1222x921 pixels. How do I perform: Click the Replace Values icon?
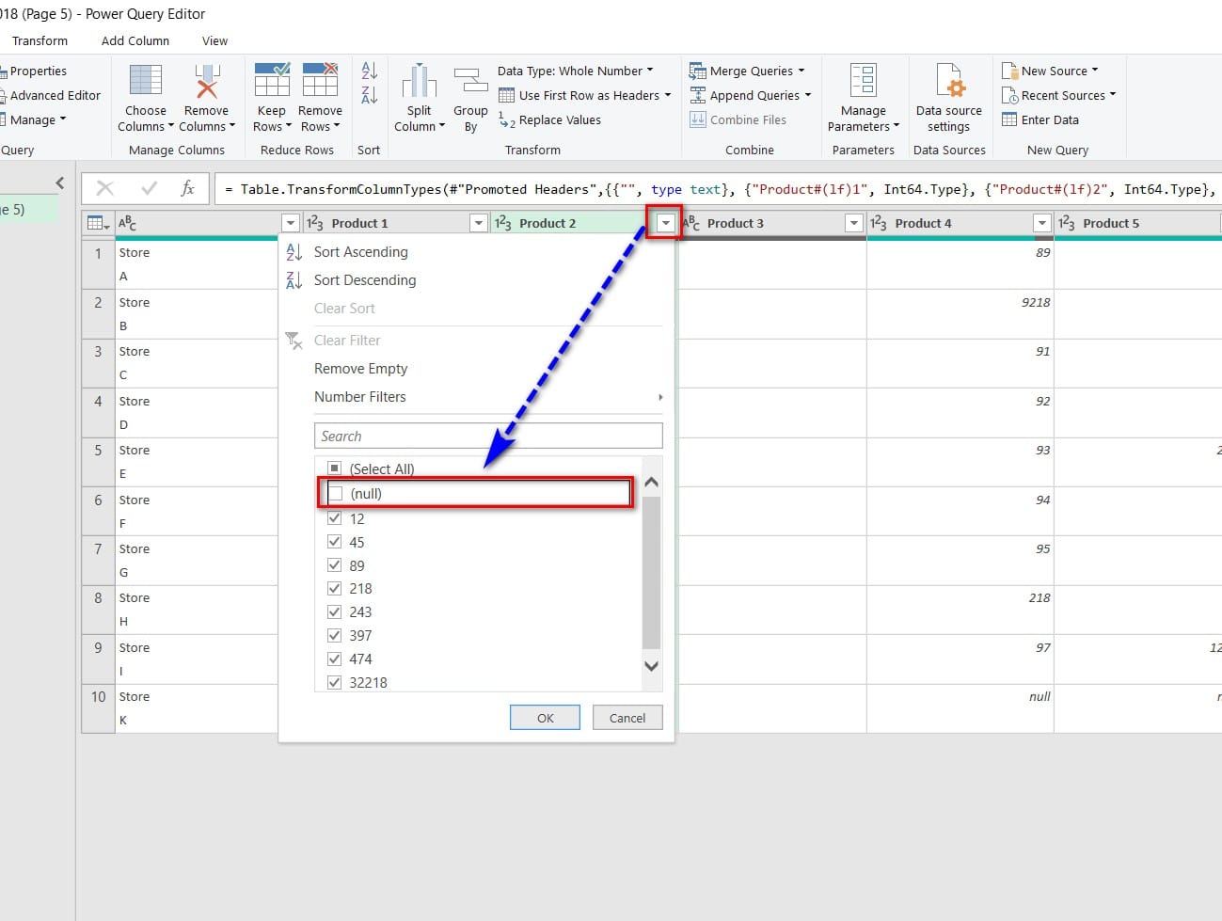coord(506,119)
